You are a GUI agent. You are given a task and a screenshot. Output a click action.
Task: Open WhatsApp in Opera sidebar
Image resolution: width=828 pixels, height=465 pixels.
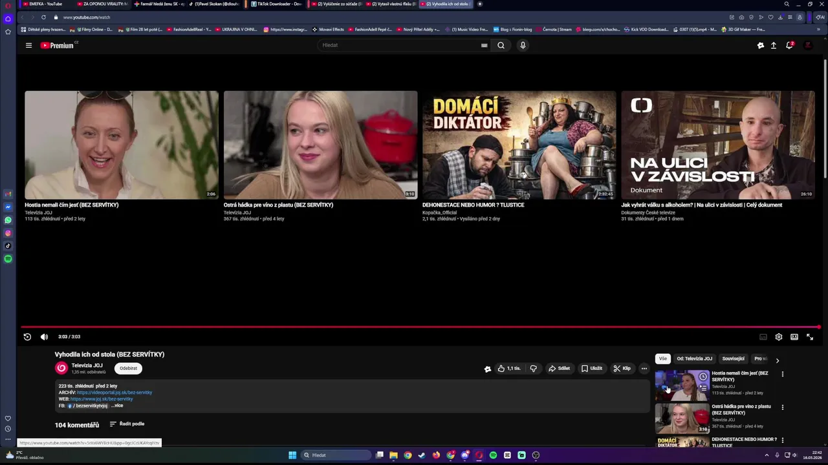coord(8,220)
